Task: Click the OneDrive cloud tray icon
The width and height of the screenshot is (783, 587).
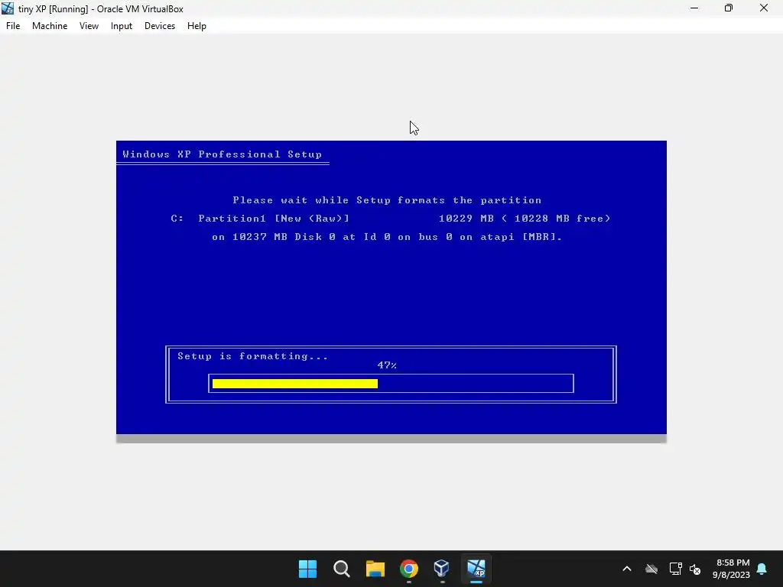Action: coord(651,569)
